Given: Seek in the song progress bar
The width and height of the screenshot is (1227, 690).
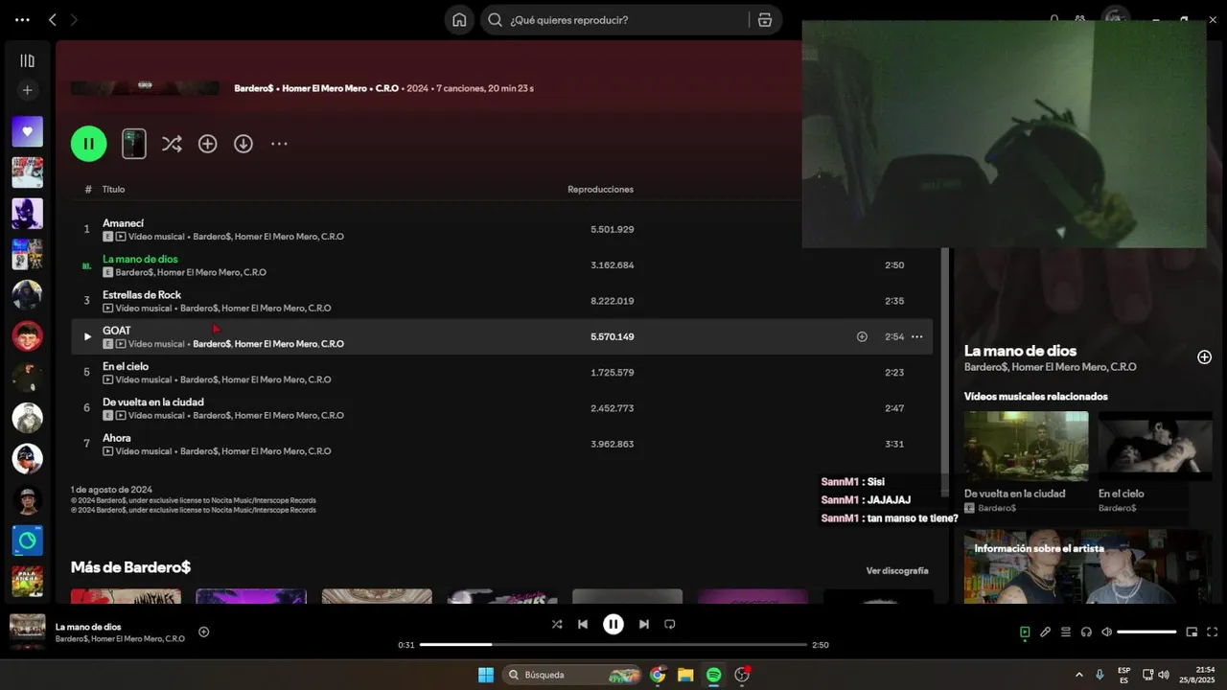Looking at the screenshot, I should (x=613, y=645).
